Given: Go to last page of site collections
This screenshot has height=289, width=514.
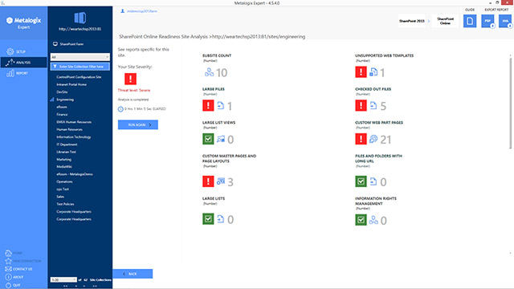Looking at the screenshot, I should pos(95,287).
